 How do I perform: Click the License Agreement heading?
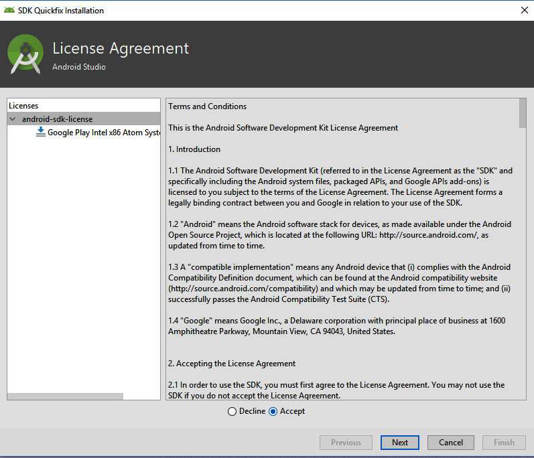pyautogui.click(x=121, y=48)
